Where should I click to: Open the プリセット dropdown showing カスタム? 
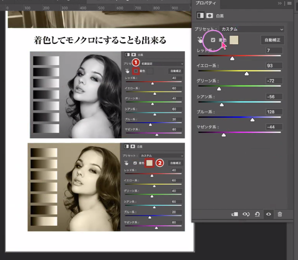point(252,30)
